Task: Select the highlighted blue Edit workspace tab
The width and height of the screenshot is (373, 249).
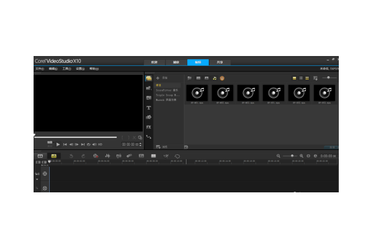Action: click(198, 62)
